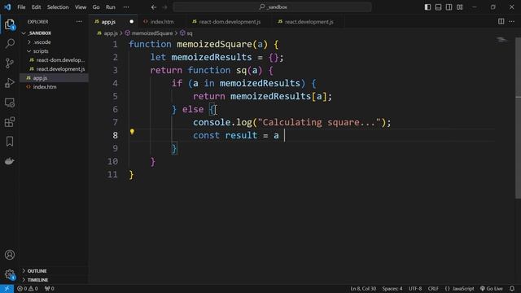Open the Search view in activity bar
The height and width of the screenshot is (293, 521).
pyautogui.click(x=10, y=43)
